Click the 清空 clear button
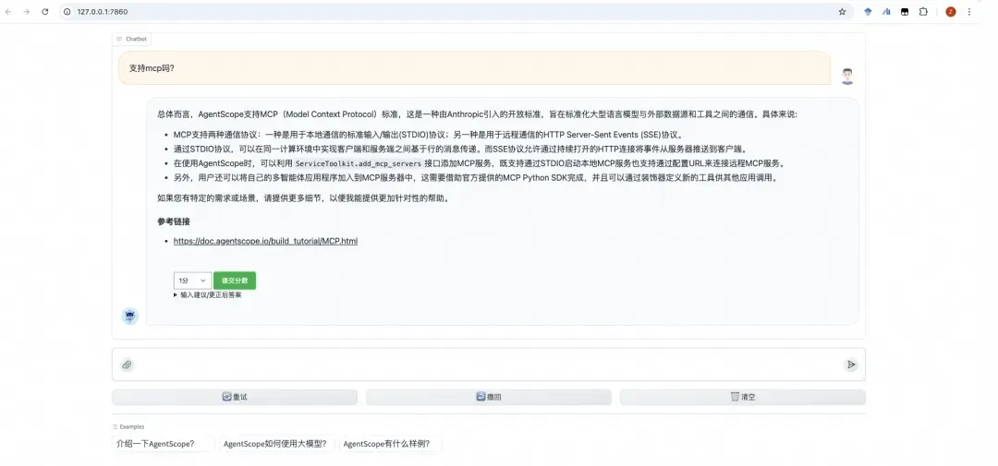 point(743,397)
